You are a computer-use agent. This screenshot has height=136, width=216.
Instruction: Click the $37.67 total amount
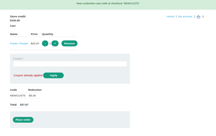[24, 105]
